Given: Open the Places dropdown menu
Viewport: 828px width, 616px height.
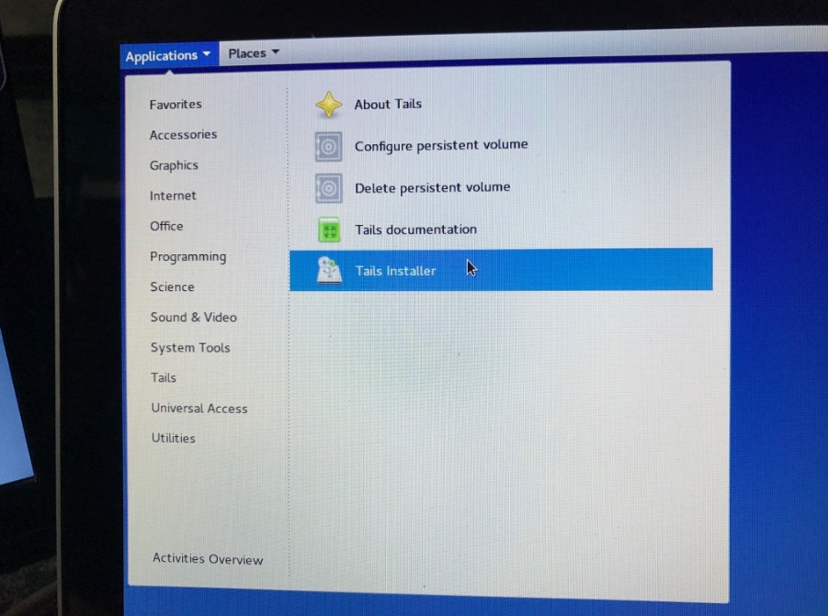Looking at the screenshot, I should click(x=254, y=53).
